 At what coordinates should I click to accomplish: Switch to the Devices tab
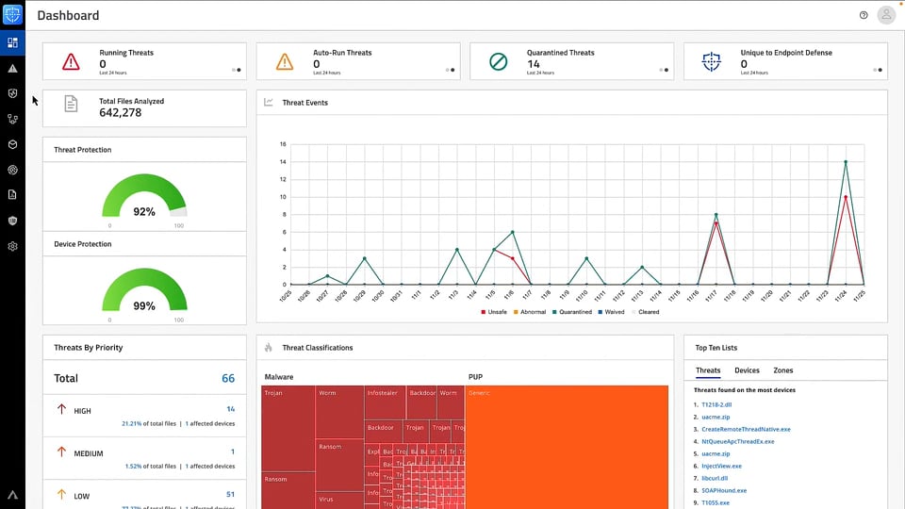coord(747,370)
